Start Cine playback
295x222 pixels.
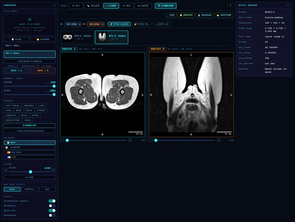point(30,177)
